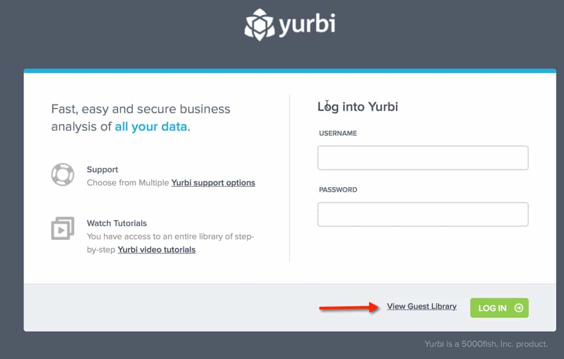Viewport: 564px width, 359px height.
Task: Open the Yurbi support options link
Action: 213,183
